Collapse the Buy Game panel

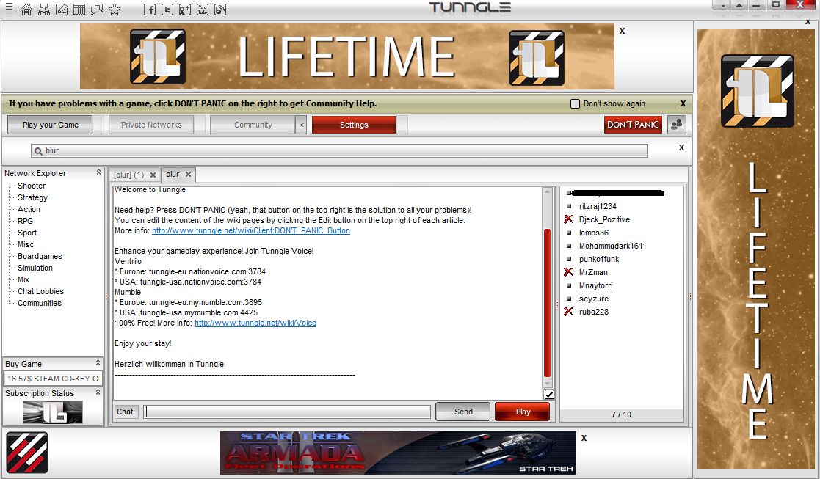[x=98, y=362]
